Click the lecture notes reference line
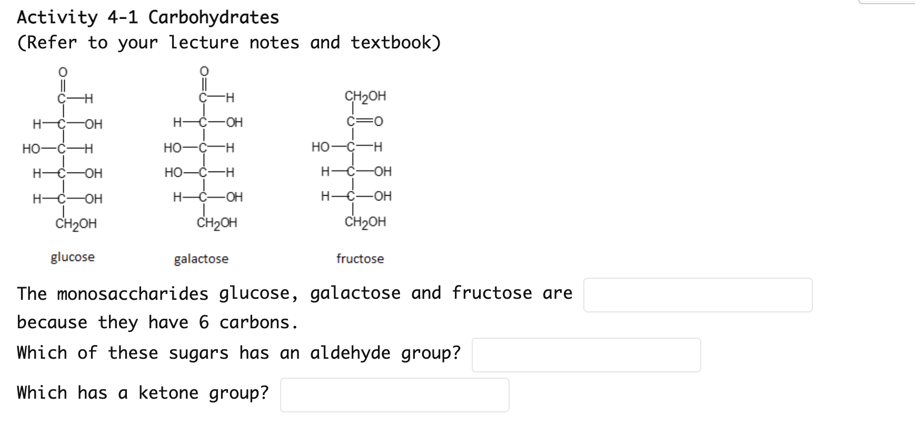Image resolution: width=915 pixels, height=445 pixels. 229,42
